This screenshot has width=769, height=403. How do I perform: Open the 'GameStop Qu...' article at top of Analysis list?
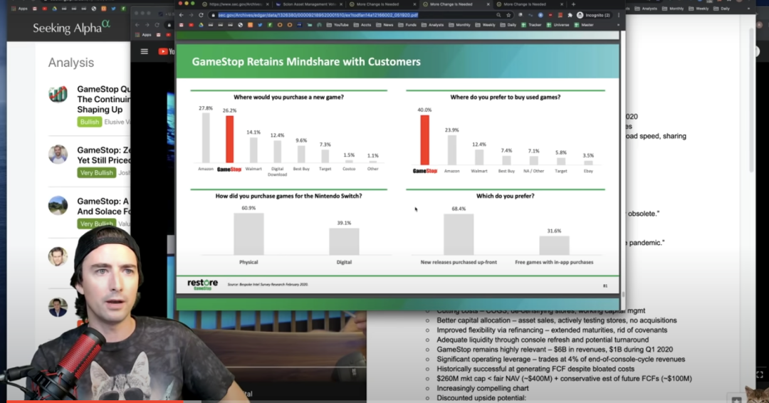(104, 99)
